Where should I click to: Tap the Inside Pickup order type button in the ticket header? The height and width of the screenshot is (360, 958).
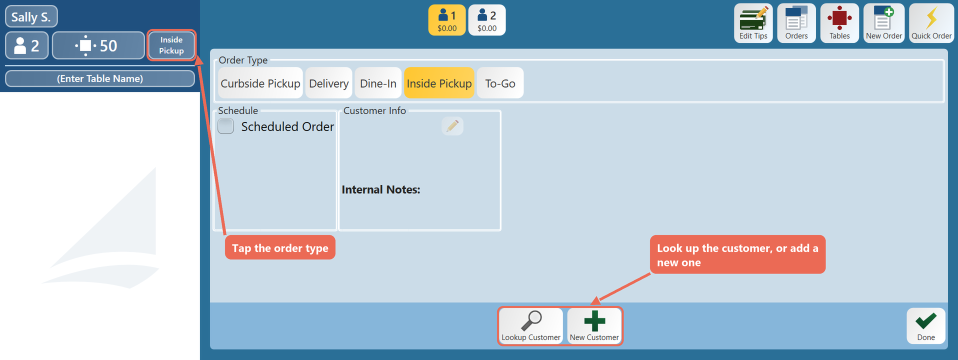click(x=171, y=45)
